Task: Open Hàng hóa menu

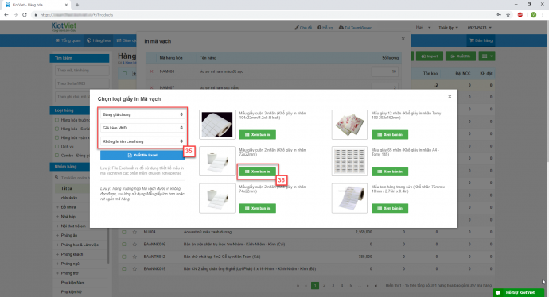Action: click(99, 40)
